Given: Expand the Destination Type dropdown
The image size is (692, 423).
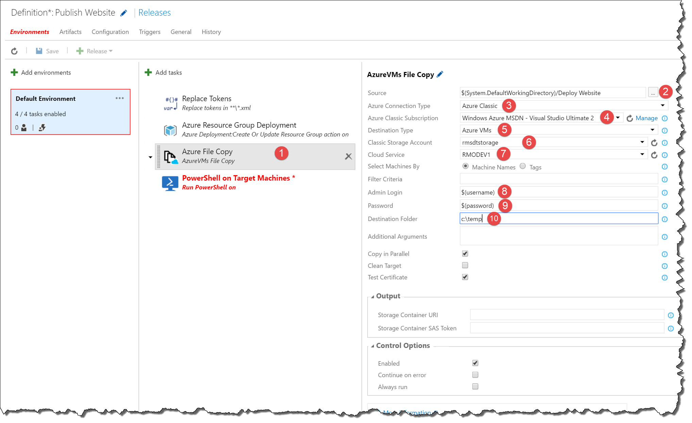Looking at the screenshot, I should [x=652, y=130].
